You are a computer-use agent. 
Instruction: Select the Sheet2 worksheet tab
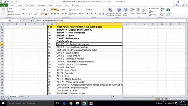pyautogui.click(x=21, y=96)
